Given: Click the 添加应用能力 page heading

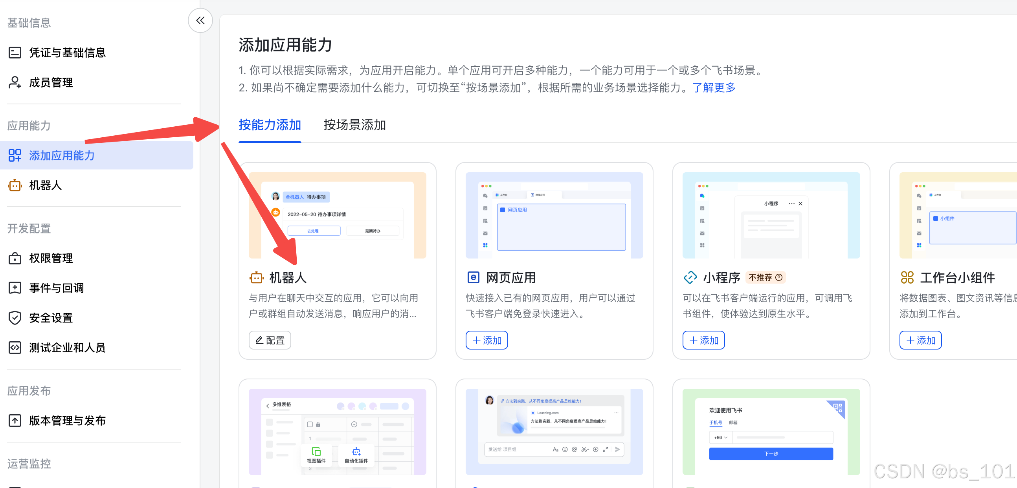Looking at the screenshot, I should (x=285, y=45).
